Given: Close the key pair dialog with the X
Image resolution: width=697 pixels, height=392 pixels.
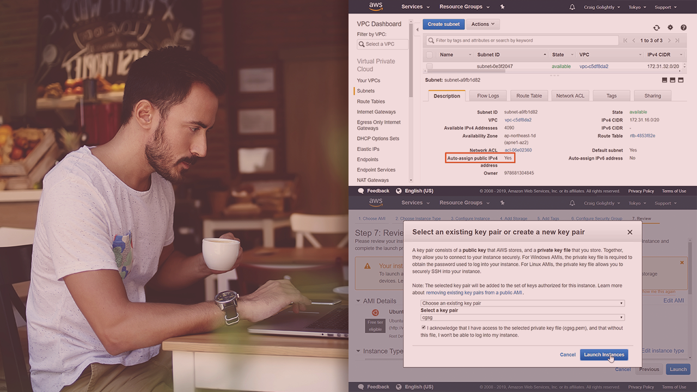Looking at the screenshot, I should [x=630, y=232].
